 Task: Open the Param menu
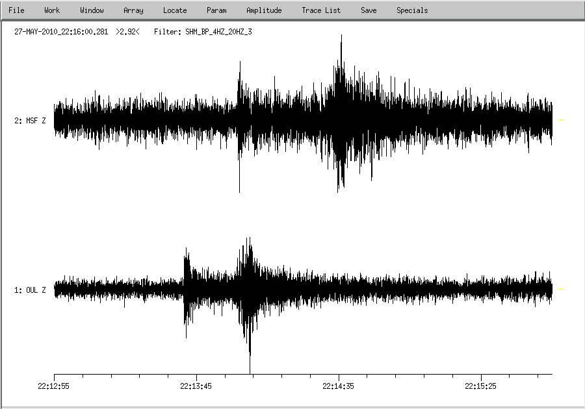point(216,10)
